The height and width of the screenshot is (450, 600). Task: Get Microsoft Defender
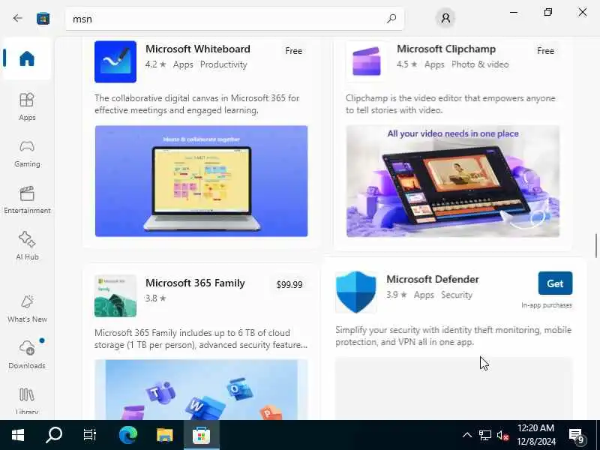coord(555,283)
